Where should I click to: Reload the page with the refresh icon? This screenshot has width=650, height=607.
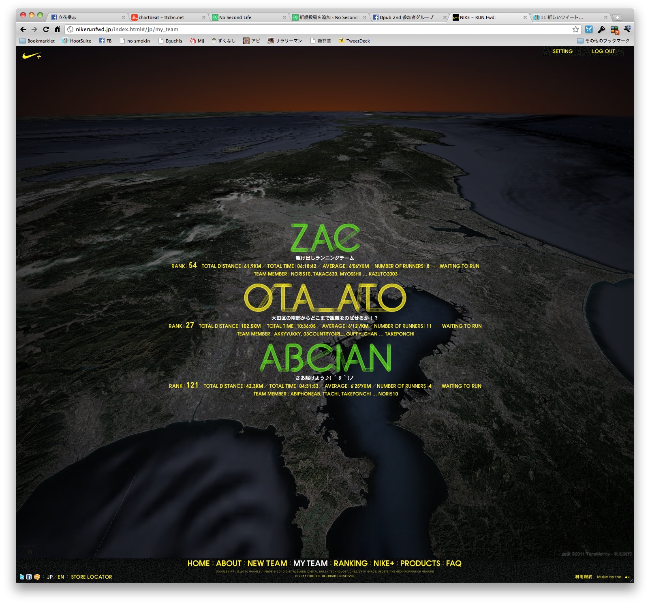coord(46,29)
